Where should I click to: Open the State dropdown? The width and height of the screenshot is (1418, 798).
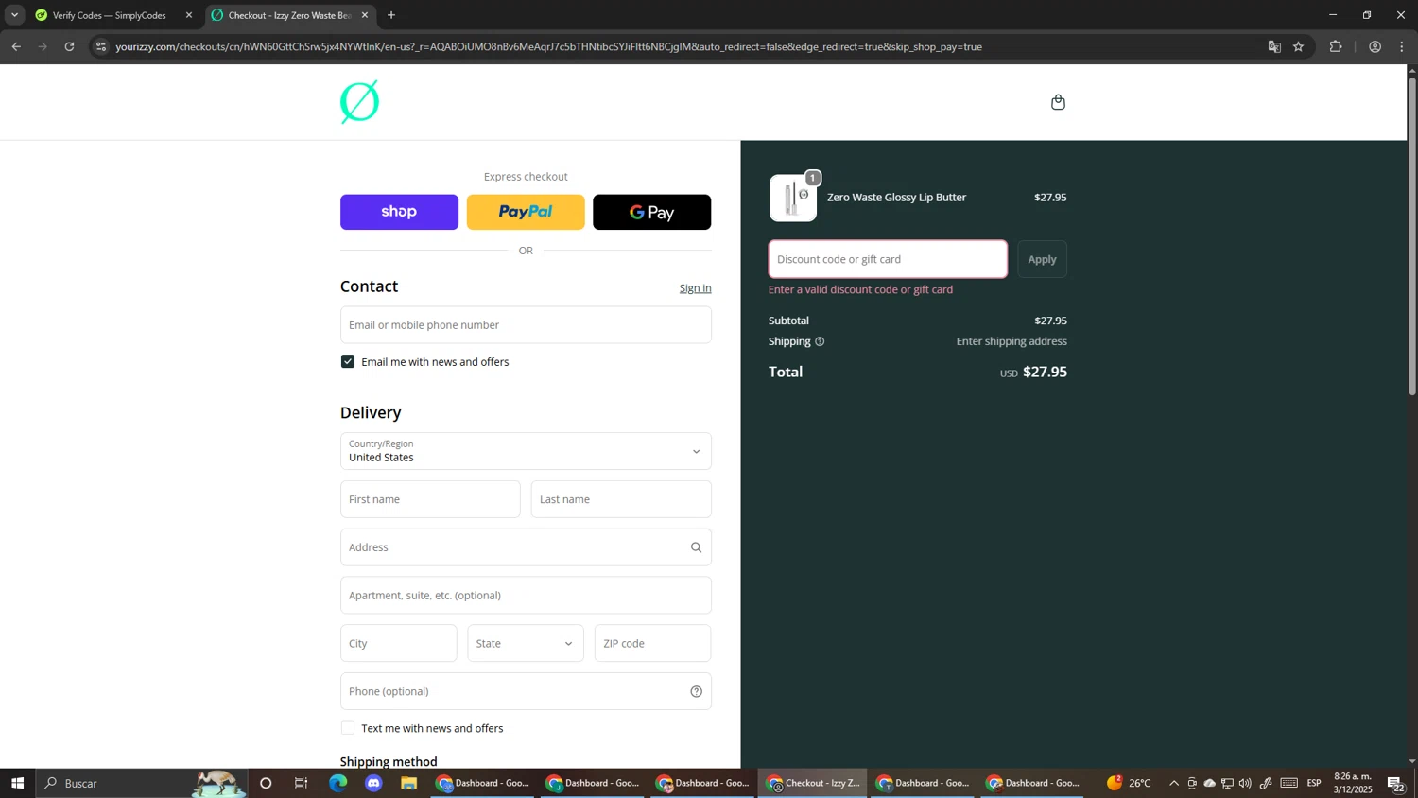[526, 643]
